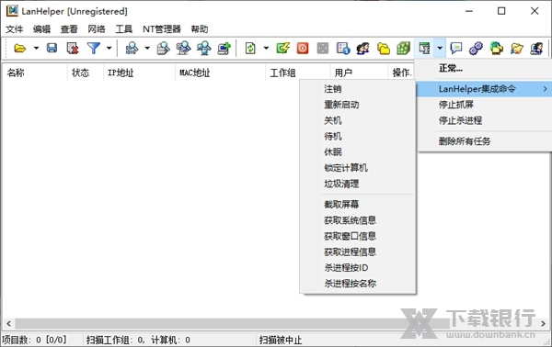Choose 重新启动 in the submenu
The width and height of the screenshot is (552, 347).
pos(358,105)
